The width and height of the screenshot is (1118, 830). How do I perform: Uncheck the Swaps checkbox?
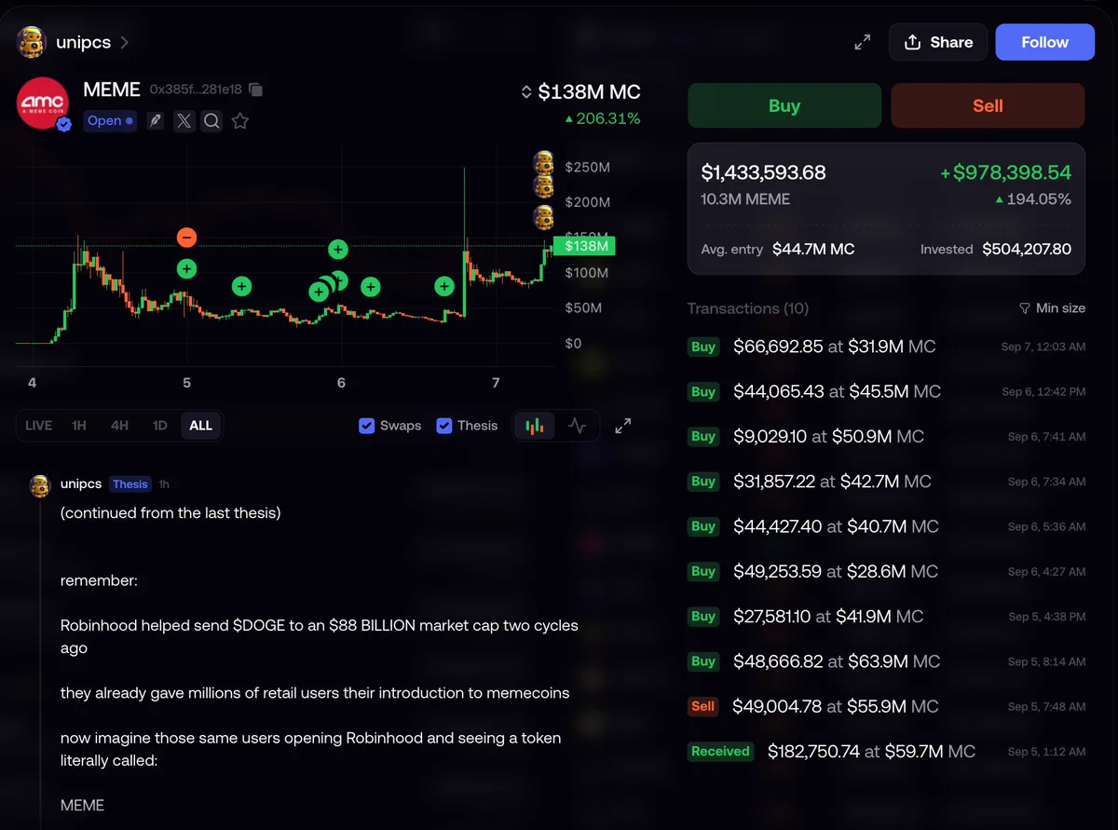click(367, 426)
